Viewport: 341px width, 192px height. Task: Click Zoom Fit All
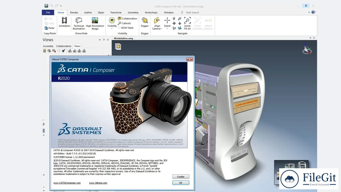(187, 23)
